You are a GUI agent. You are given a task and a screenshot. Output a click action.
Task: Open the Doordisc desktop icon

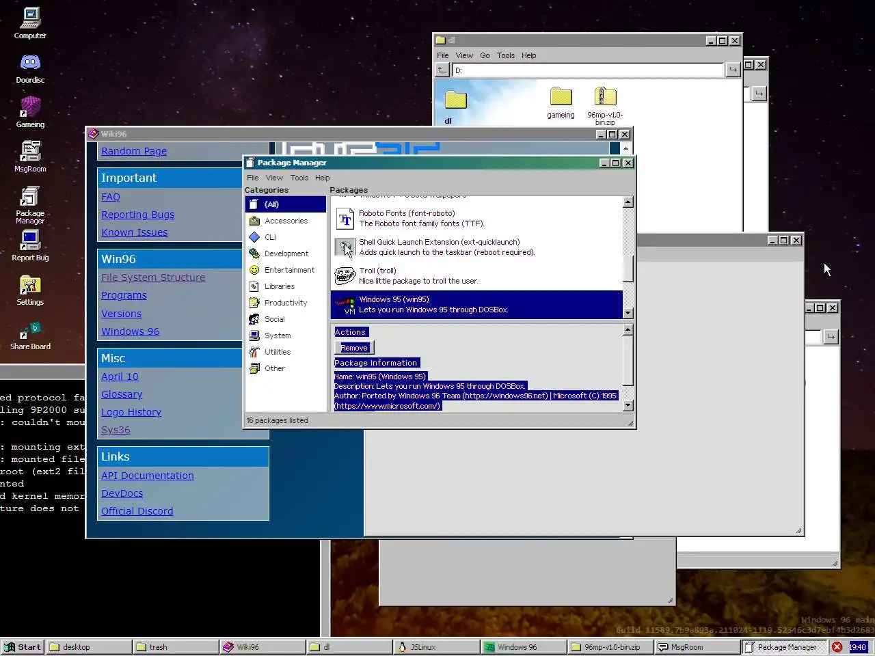click(30, 68)
